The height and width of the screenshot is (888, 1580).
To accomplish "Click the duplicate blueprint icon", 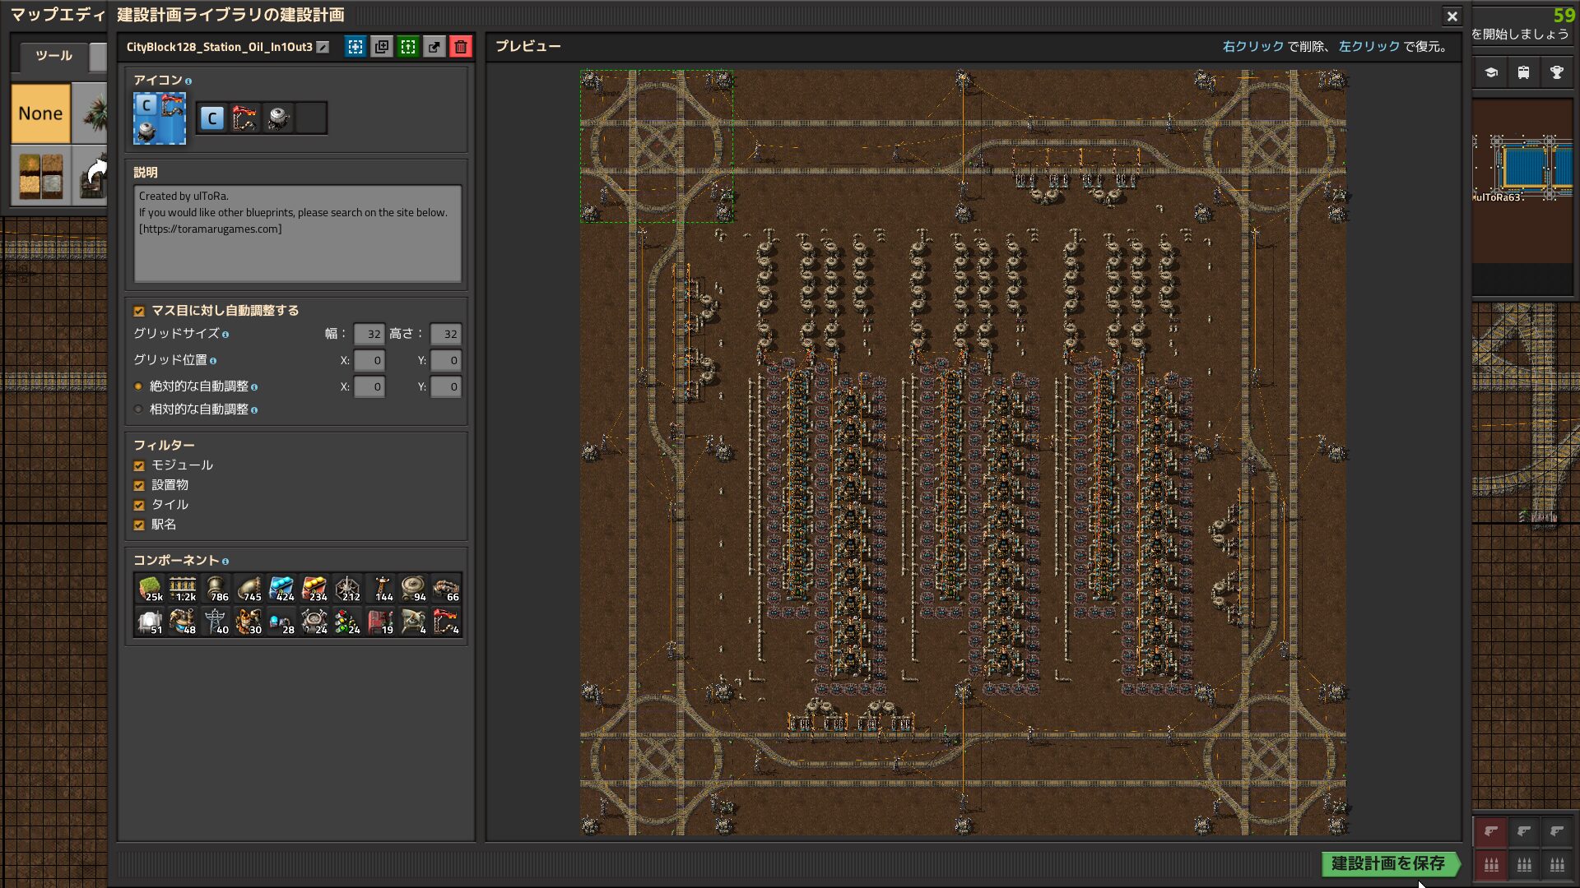I will pyautogui.click(x=382, y=47).
